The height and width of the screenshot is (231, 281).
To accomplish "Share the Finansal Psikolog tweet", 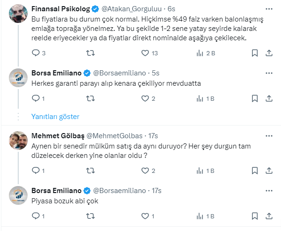I will click(269, 53).
